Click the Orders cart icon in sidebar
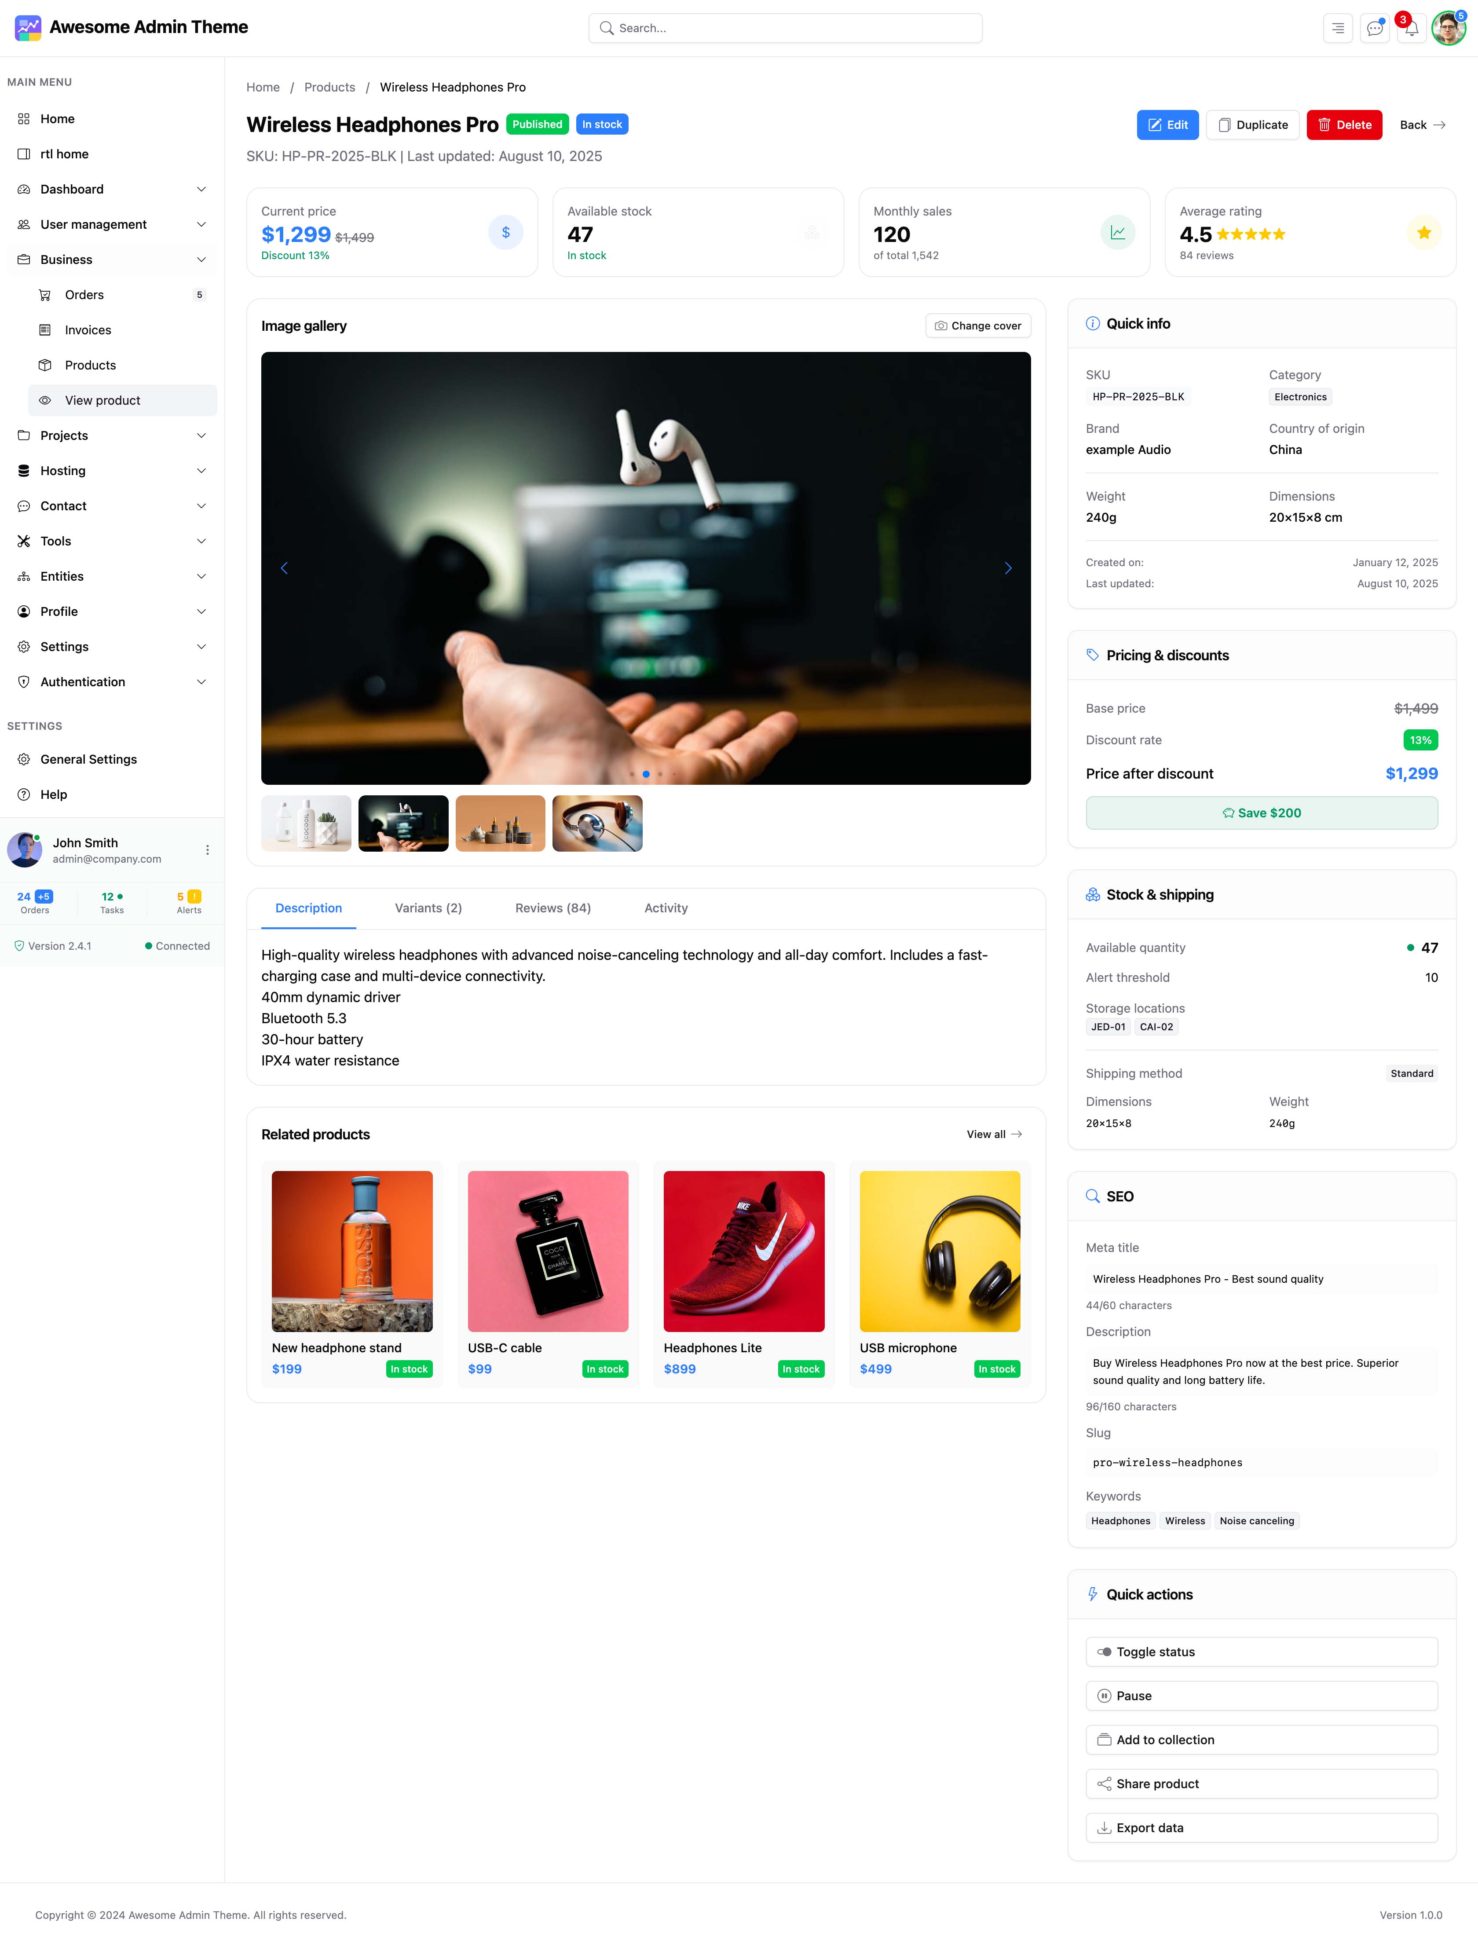Viewport: 1478px width, 1947px height. [x=45, y=295]
